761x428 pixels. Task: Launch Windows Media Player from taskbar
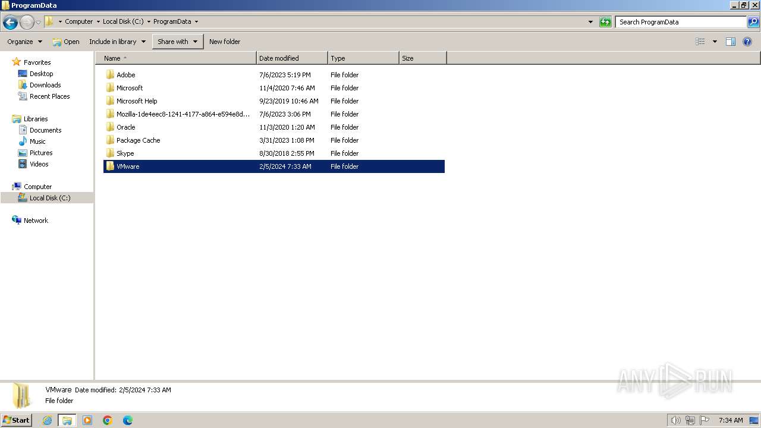(x=87, y=420)
